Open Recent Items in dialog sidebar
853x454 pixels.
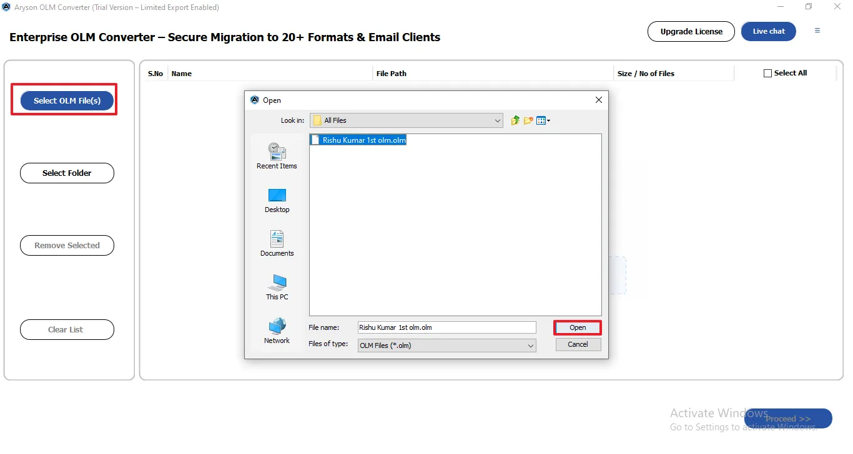pyautogui.click(x=277, y=156)
